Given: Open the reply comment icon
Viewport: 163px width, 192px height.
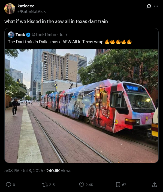Looking at the screenshot, I should pos(8,185).
